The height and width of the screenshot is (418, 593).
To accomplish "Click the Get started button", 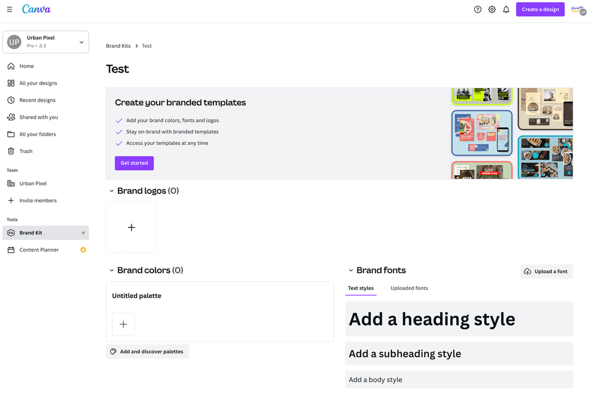I will pyautogui.click(x=135, y=163).
